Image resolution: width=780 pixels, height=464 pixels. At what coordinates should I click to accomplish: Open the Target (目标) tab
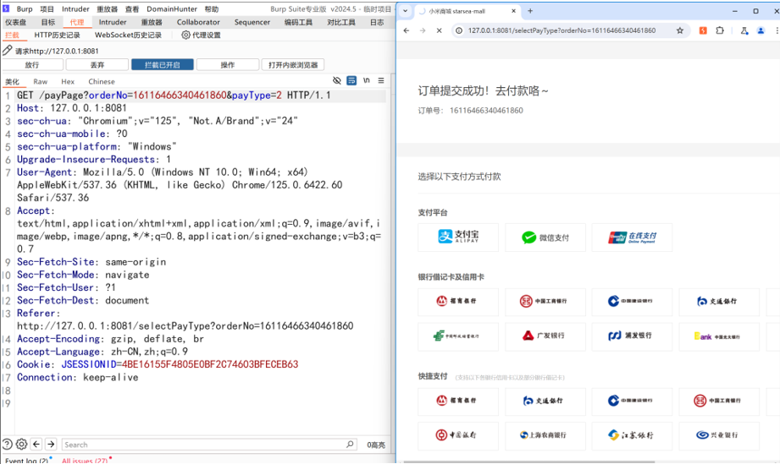click(48, 22)
